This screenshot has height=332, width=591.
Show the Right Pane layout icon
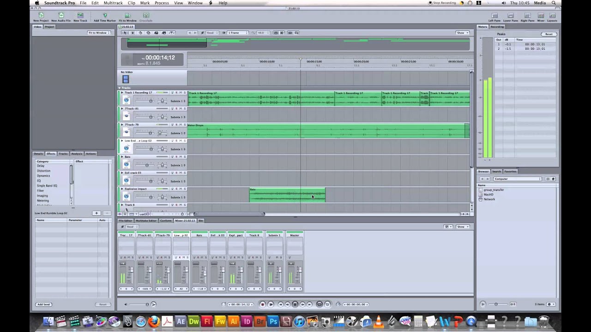[x=527, y=15]
